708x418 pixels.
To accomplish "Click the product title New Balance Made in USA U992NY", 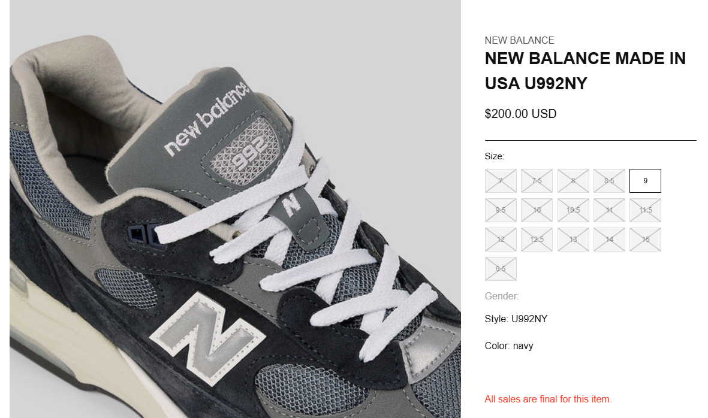I will 585,71.
